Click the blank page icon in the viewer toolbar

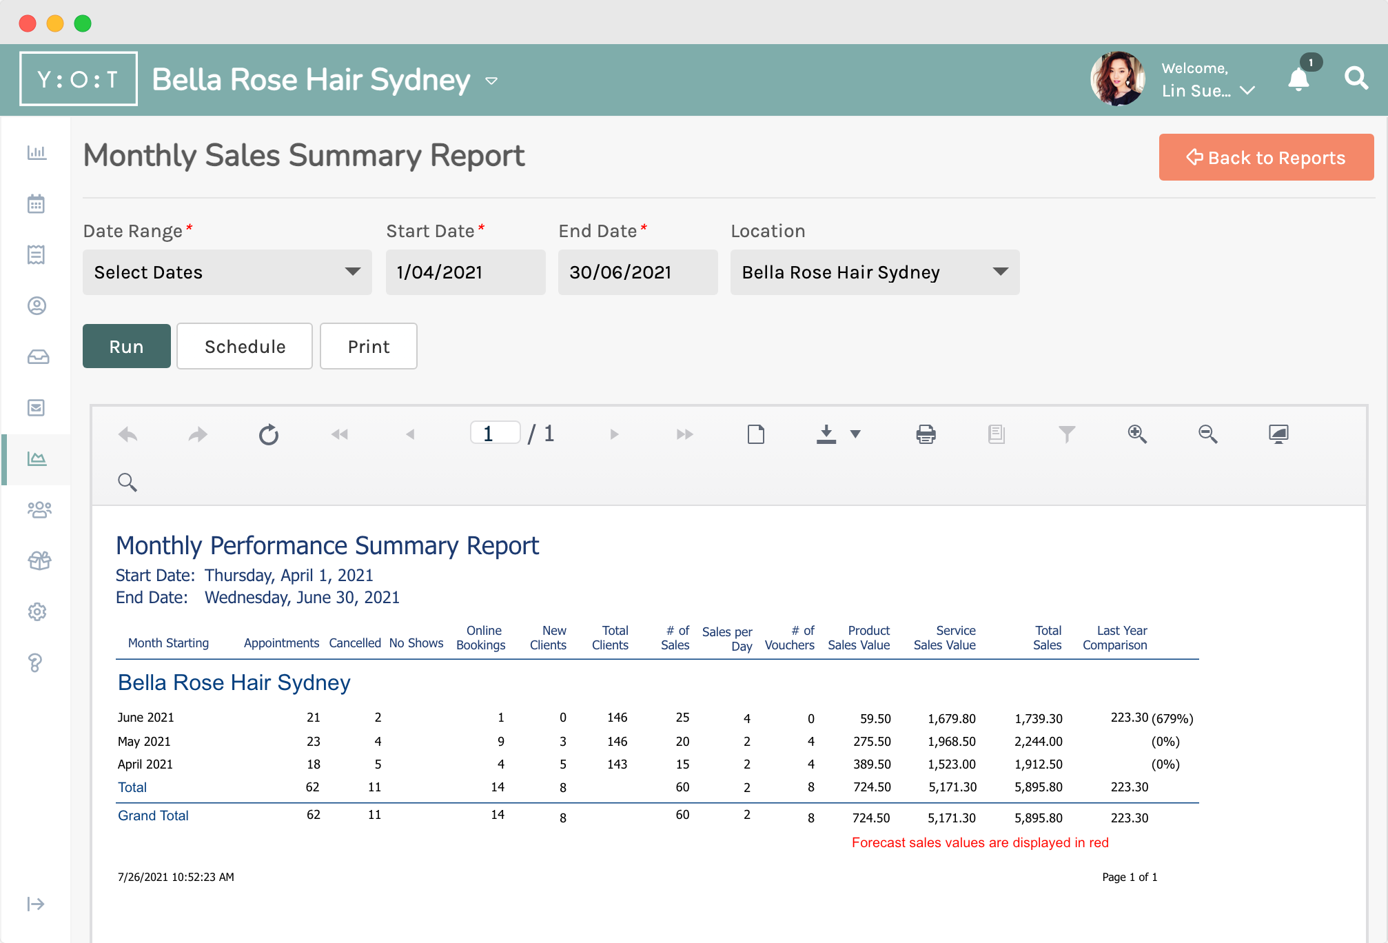pyautogui.click(x=756, y=434)
